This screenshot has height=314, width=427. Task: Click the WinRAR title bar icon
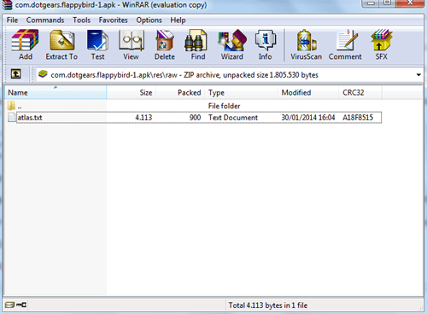pyautogui.click(x=7, y=4)
